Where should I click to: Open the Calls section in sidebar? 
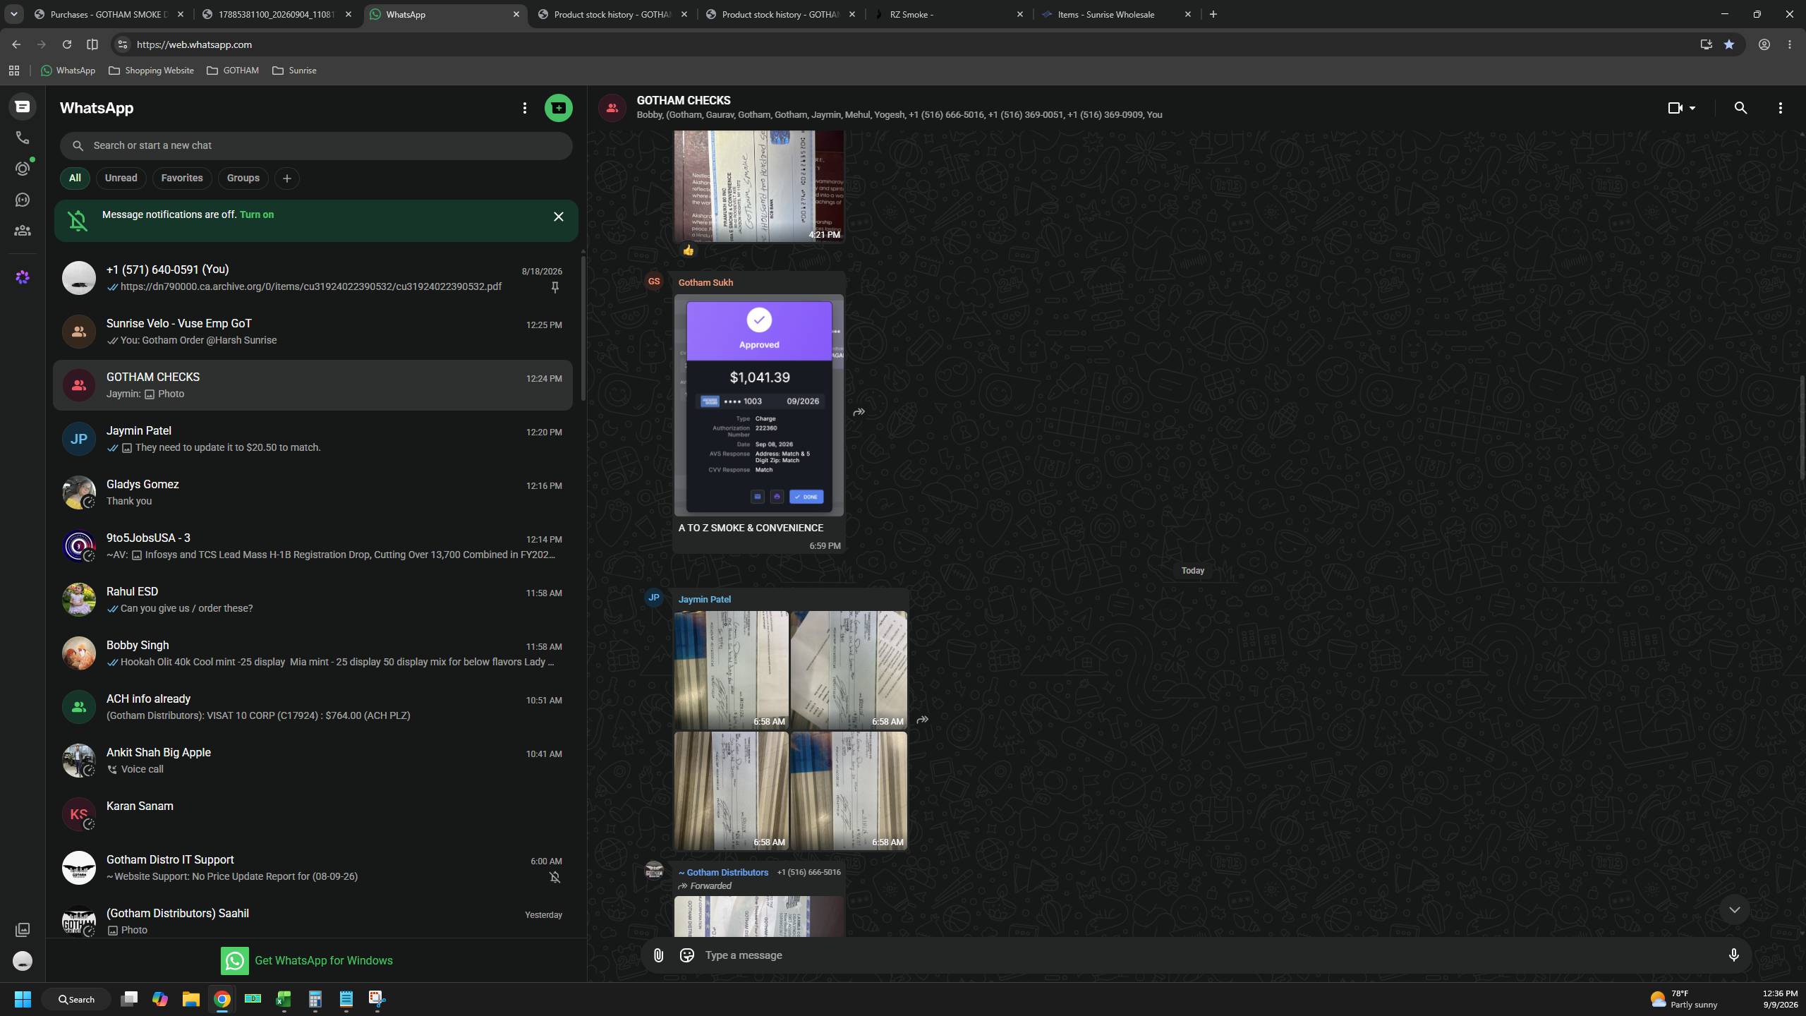23,138
